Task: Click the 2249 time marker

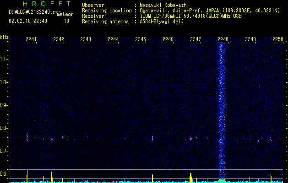Action: pos(250,39)
